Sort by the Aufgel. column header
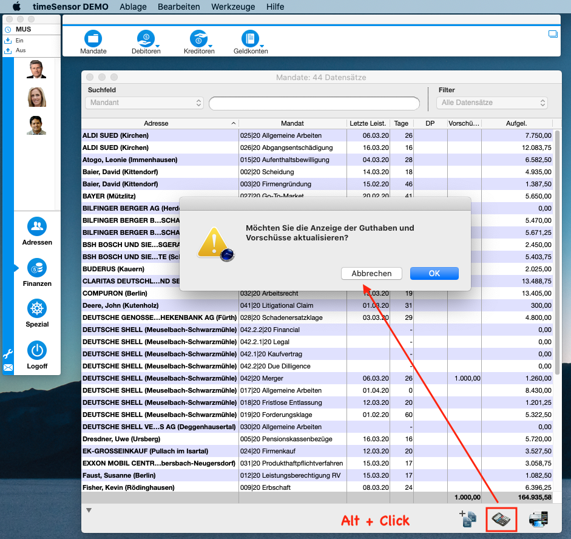 517,123
